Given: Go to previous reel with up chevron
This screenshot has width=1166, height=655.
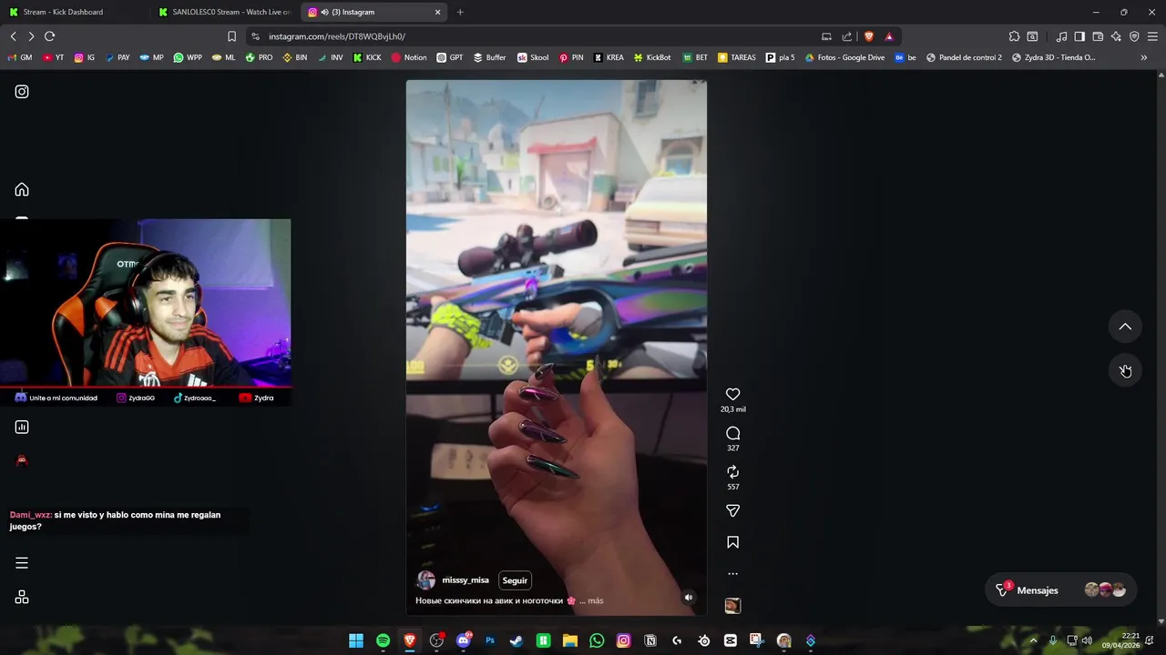Looking at the screenshot, I should point(1125,327).
